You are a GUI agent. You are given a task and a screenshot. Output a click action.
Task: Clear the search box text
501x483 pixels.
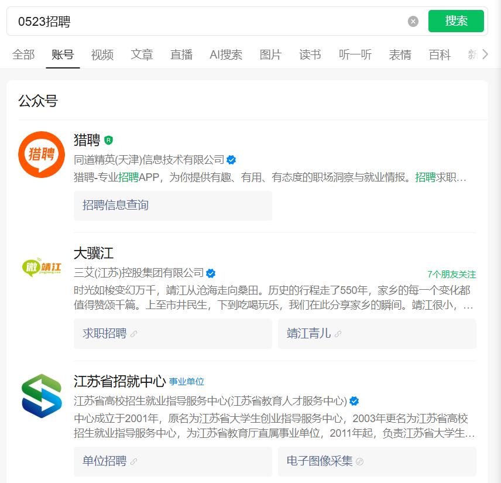pyautogui.click(x=413, y=22)
